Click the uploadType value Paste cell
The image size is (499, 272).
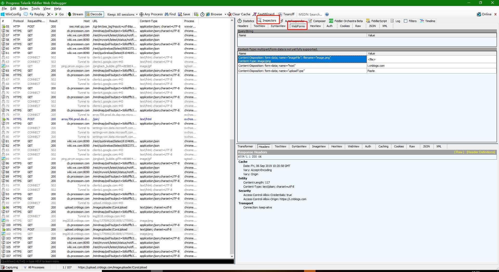[x=431, y=71]
